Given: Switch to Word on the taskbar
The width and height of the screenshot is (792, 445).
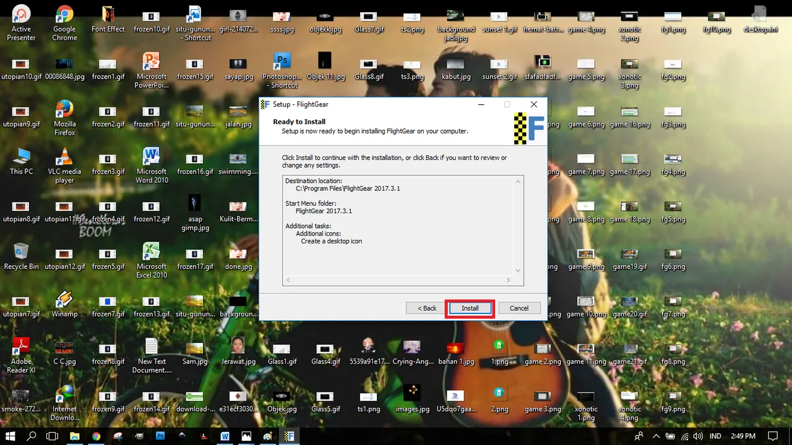Looking at the screenshot, I should 225,436.
